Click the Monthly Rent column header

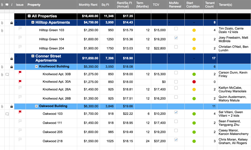pyautogui.click(x=88, y=5)
